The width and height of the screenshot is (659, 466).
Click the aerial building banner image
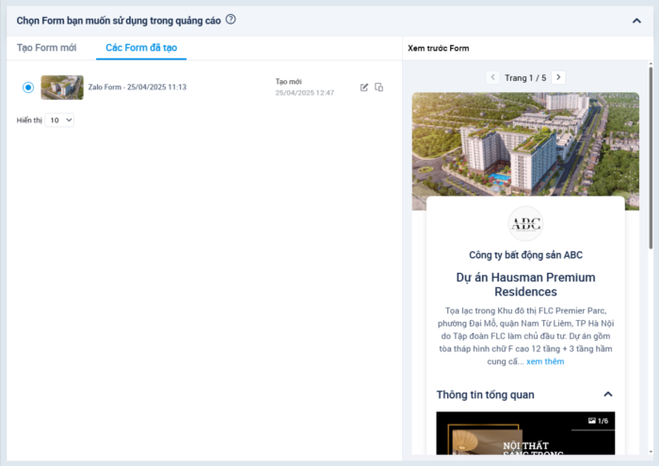tap(525, 145)
